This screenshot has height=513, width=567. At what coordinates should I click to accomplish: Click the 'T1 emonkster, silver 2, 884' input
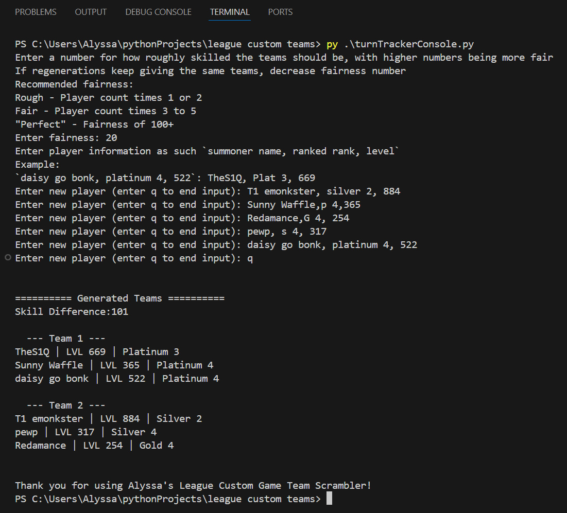point(323,191)
